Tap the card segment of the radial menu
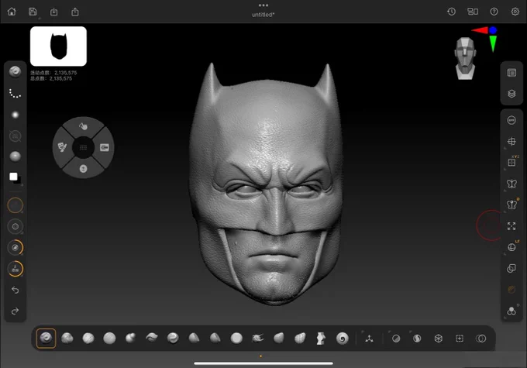Viewport: 527px width, 368px height. pyautogui.click(x=105, y=147)
